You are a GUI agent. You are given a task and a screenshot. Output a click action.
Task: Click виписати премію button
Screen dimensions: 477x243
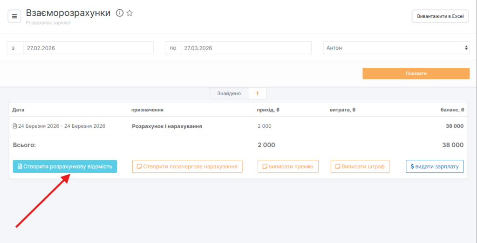tap(288, 166)
